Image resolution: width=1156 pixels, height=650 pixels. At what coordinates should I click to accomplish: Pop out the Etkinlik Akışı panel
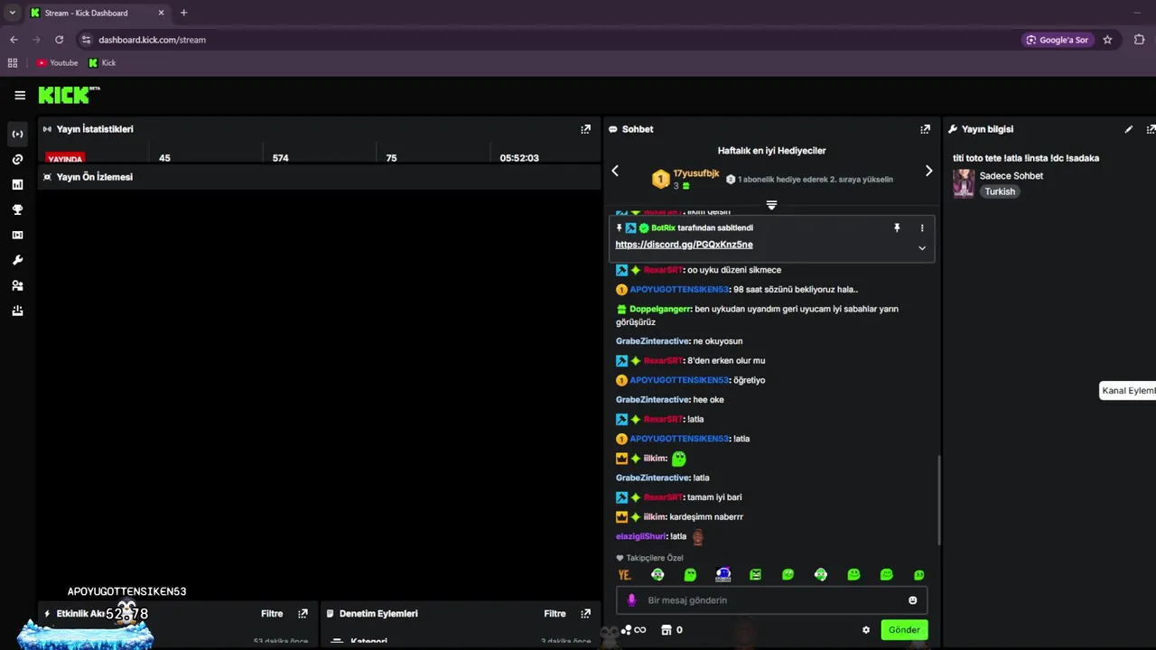303,613
